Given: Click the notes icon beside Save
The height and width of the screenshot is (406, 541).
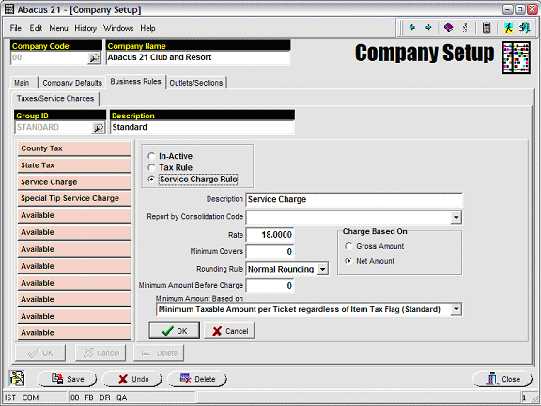Looking at the screenshot, I should [17, 379].
